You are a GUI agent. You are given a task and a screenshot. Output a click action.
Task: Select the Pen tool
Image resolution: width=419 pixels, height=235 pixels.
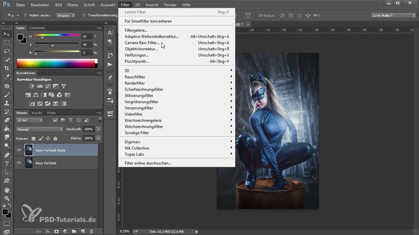click(7, 155)
